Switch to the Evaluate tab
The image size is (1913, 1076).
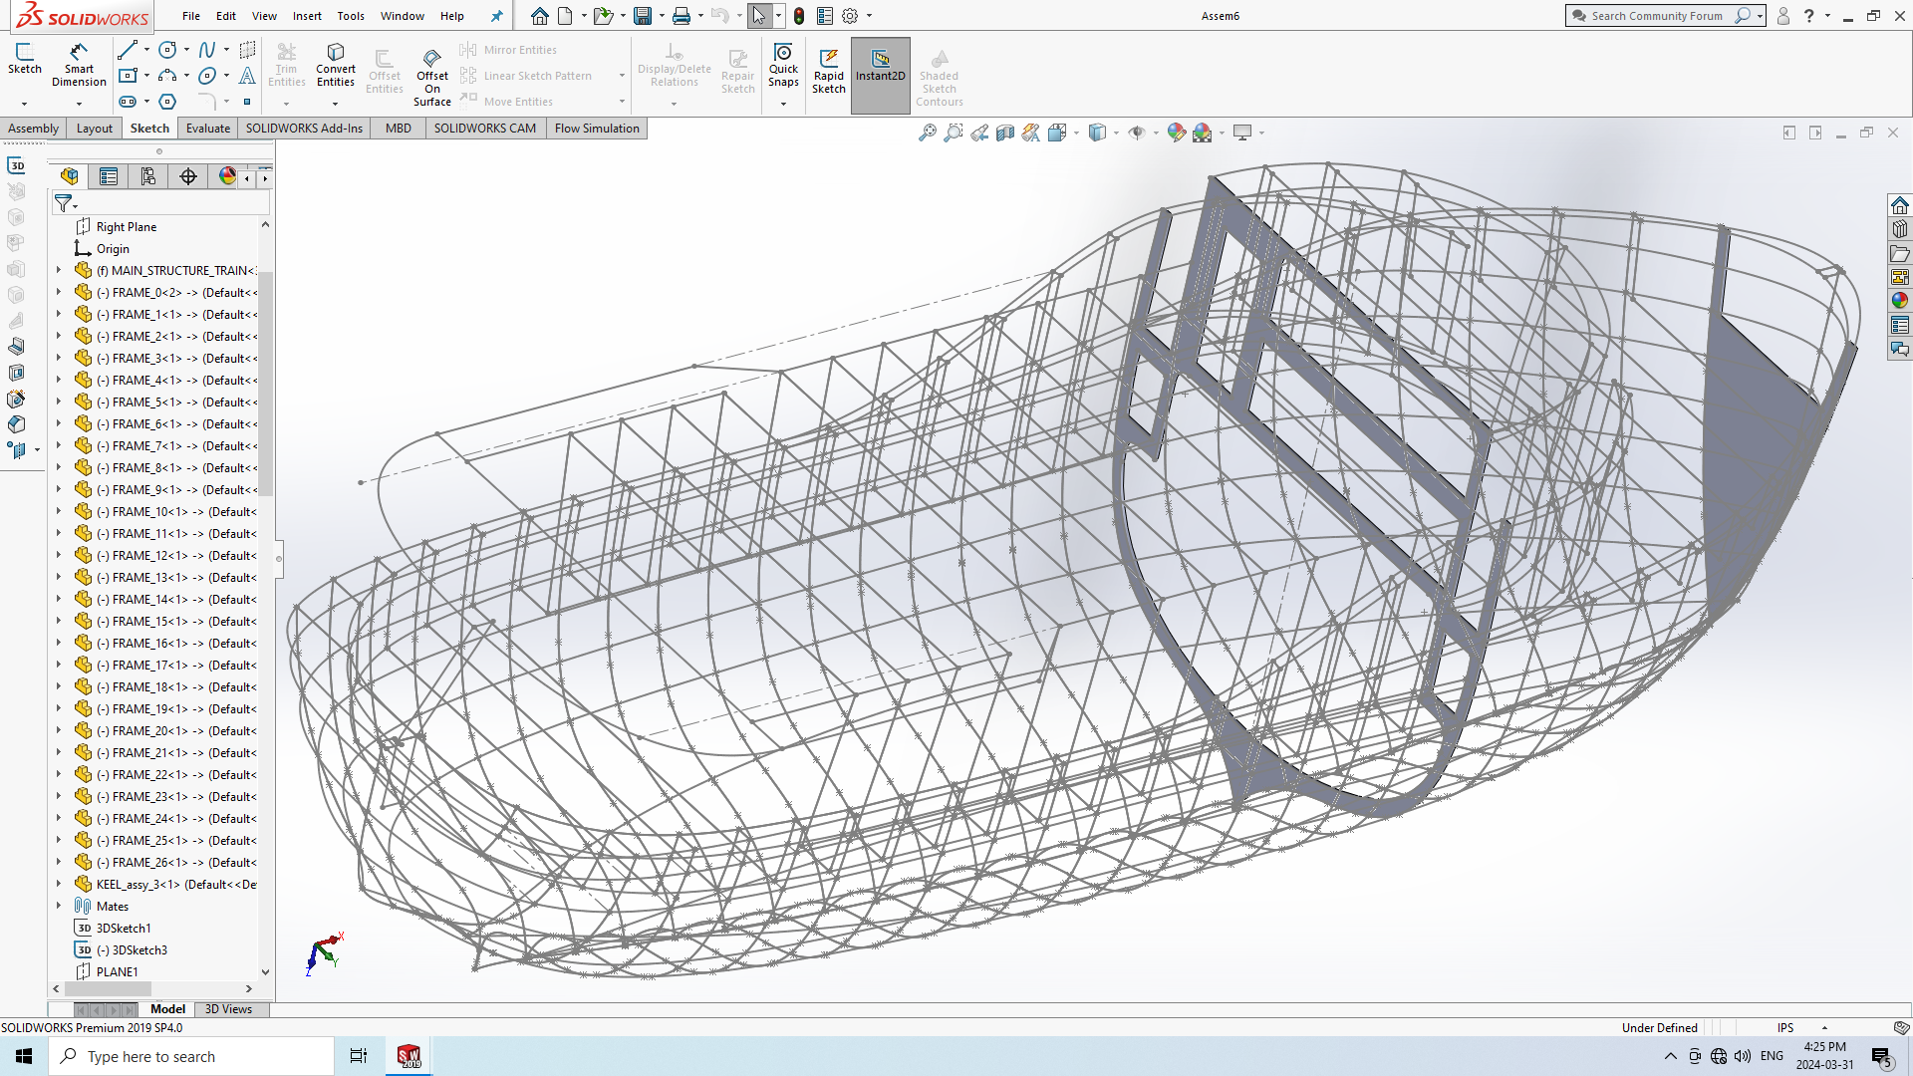tap(208, 129)
